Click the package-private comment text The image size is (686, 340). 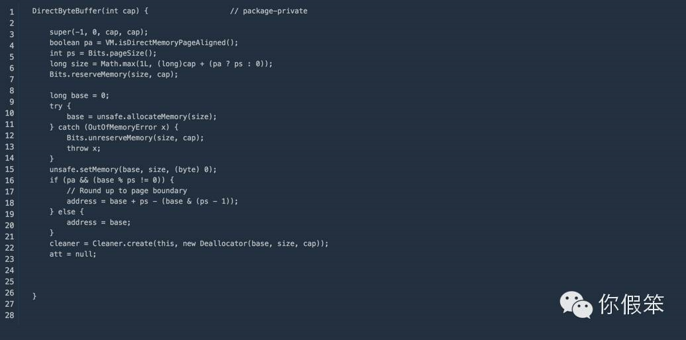point(269,11)
